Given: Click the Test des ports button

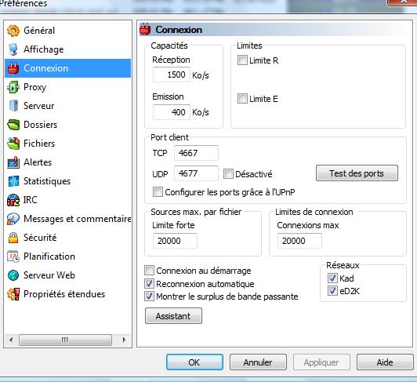Looking at the screenshot, I should pos(357,173).
